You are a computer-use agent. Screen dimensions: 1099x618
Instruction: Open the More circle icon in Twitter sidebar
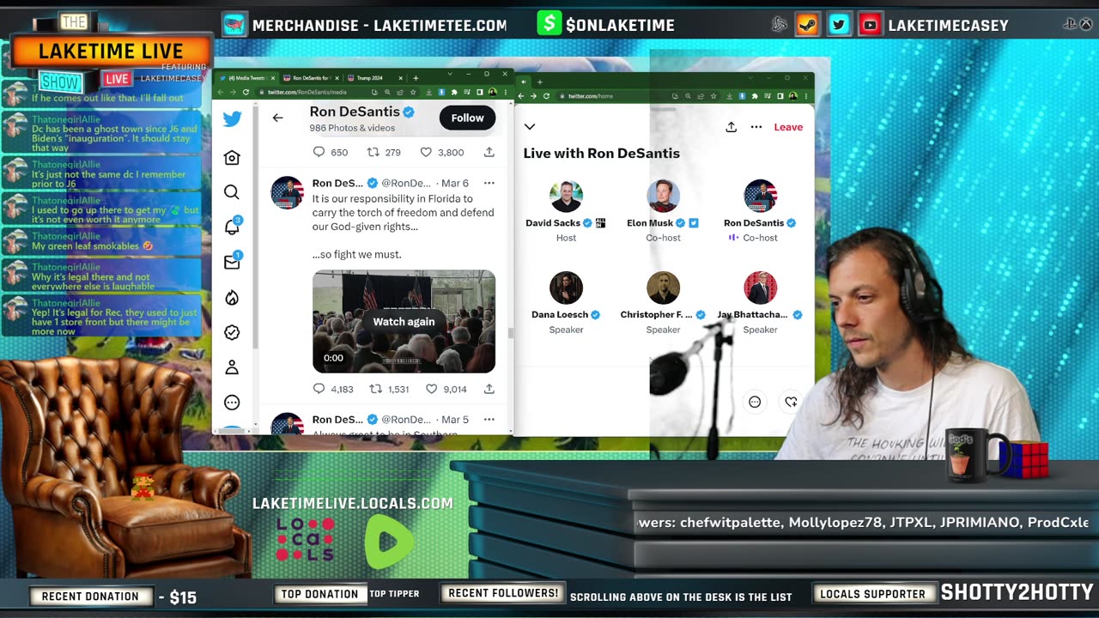coord(232,403)
